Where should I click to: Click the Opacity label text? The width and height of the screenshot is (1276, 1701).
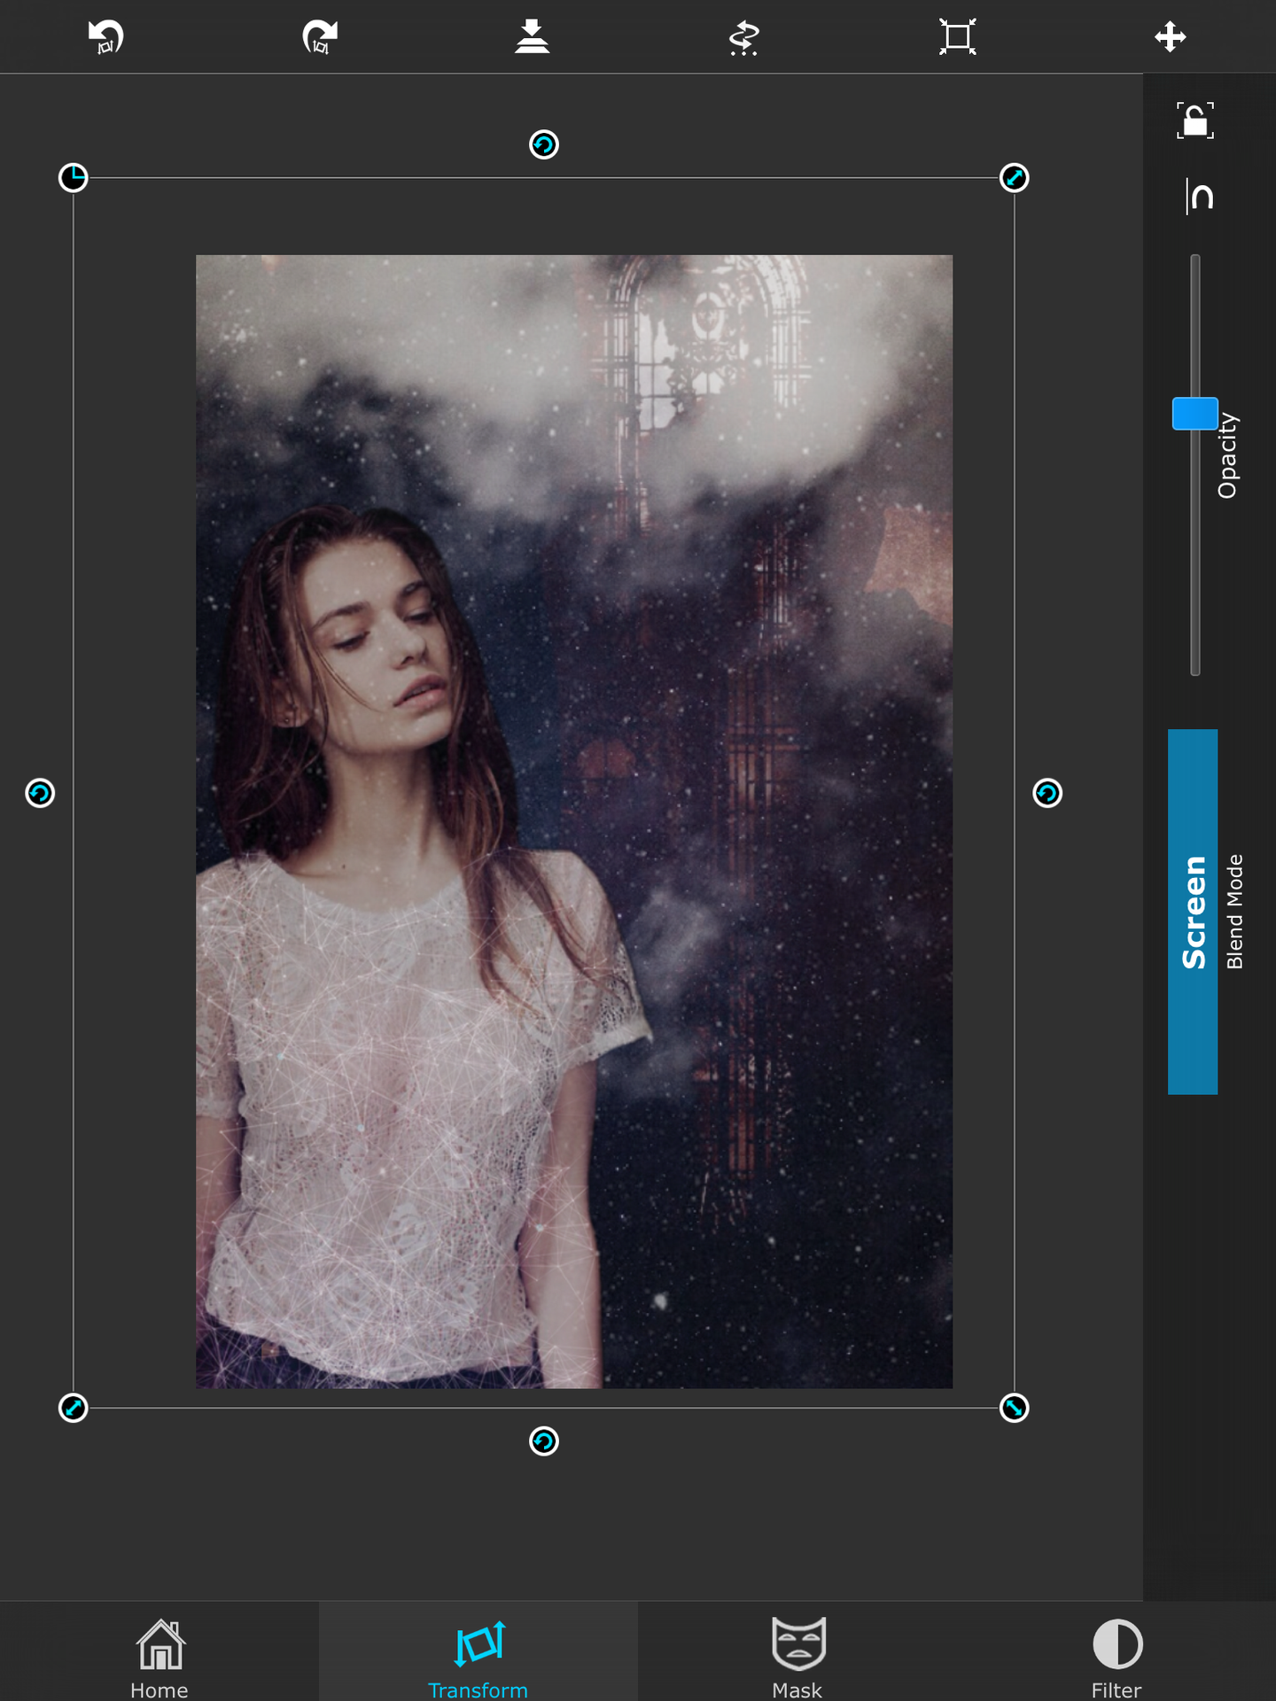(1228, 455)
